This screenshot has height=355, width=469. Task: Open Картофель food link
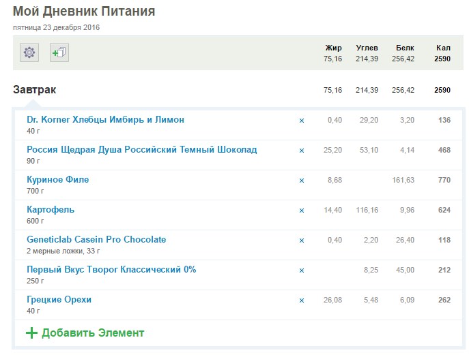pyautogui.click(x=51, y=210)
